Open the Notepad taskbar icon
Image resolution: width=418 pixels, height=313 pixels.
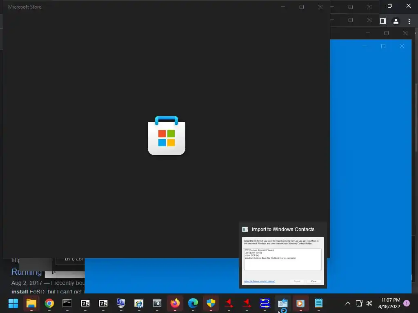point(318,303)
